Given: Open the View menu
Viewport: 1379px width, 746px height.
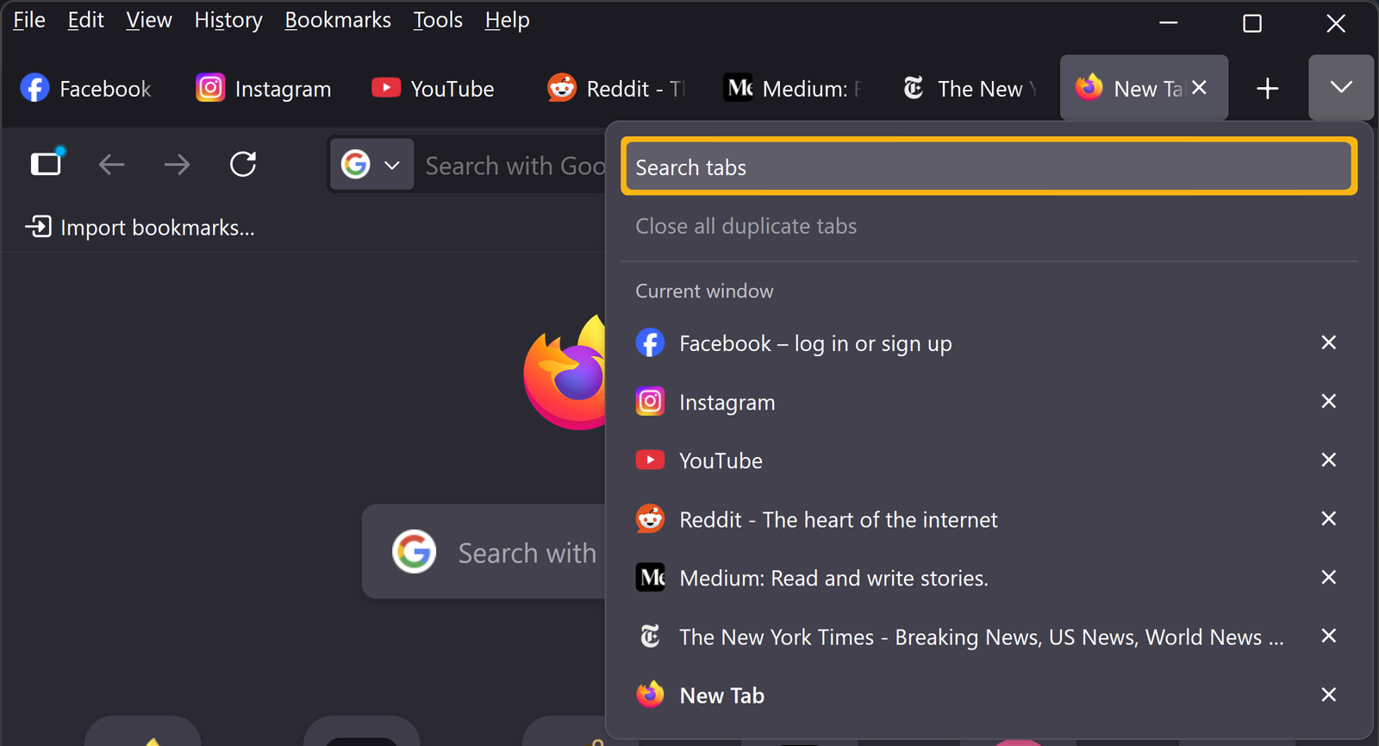Looking at the screenshot, I should [x=149, y=20].
